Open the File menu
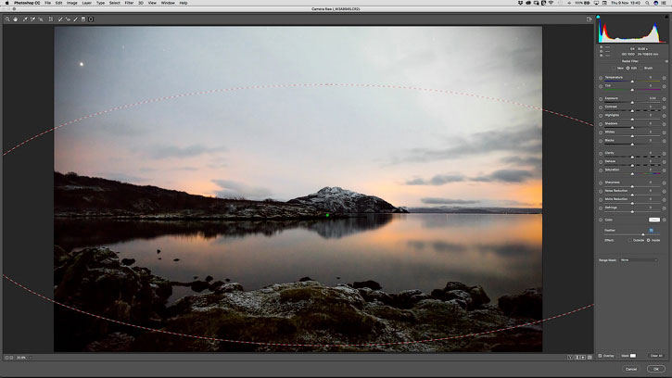 point(47,3)
